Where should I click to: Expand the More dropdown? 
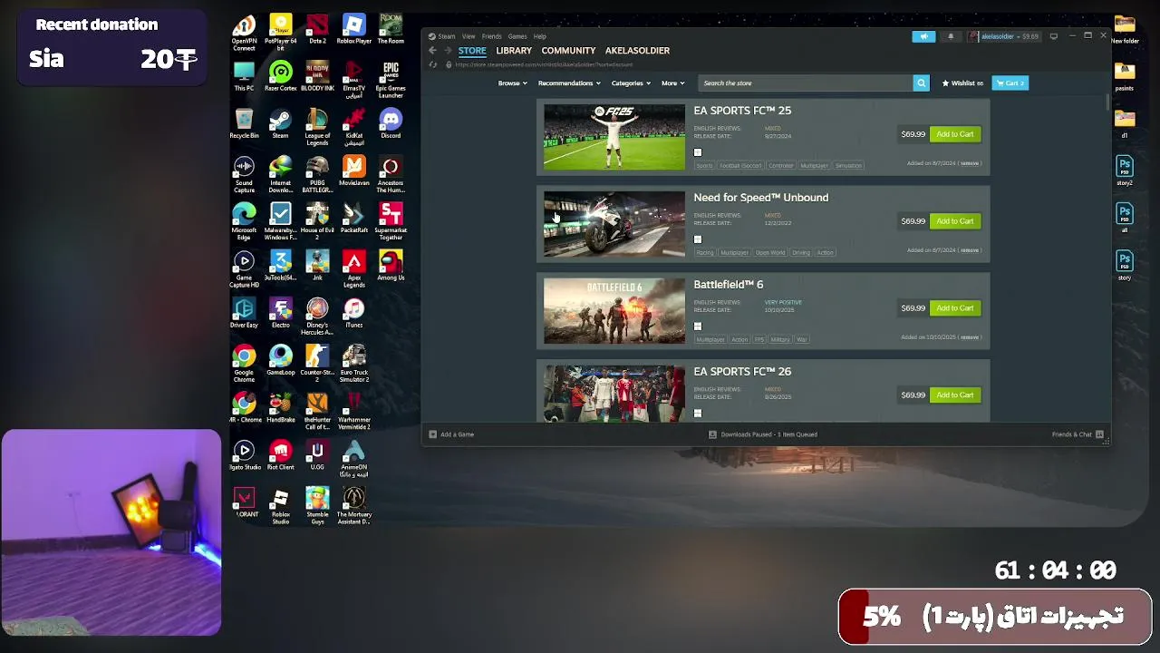pyautogui.click(x=672, y=83)
